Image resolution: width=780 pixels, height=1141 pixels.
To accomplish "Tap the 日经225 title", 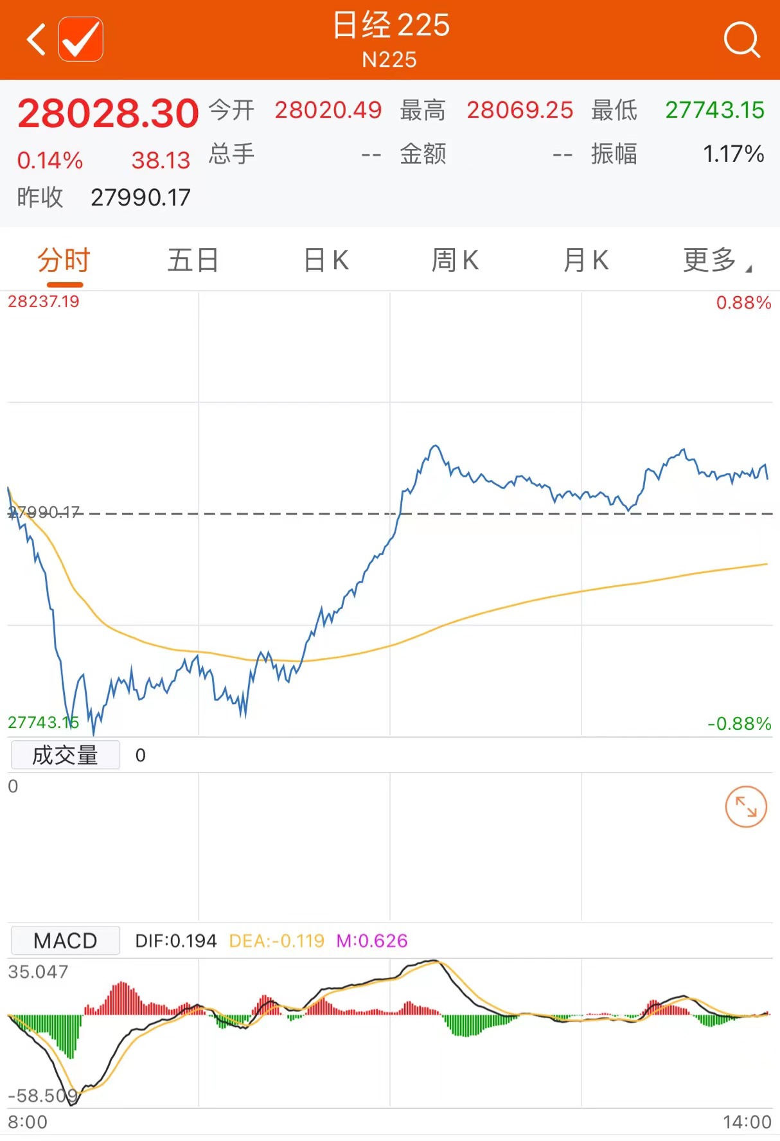I will [x=390, y=26].
